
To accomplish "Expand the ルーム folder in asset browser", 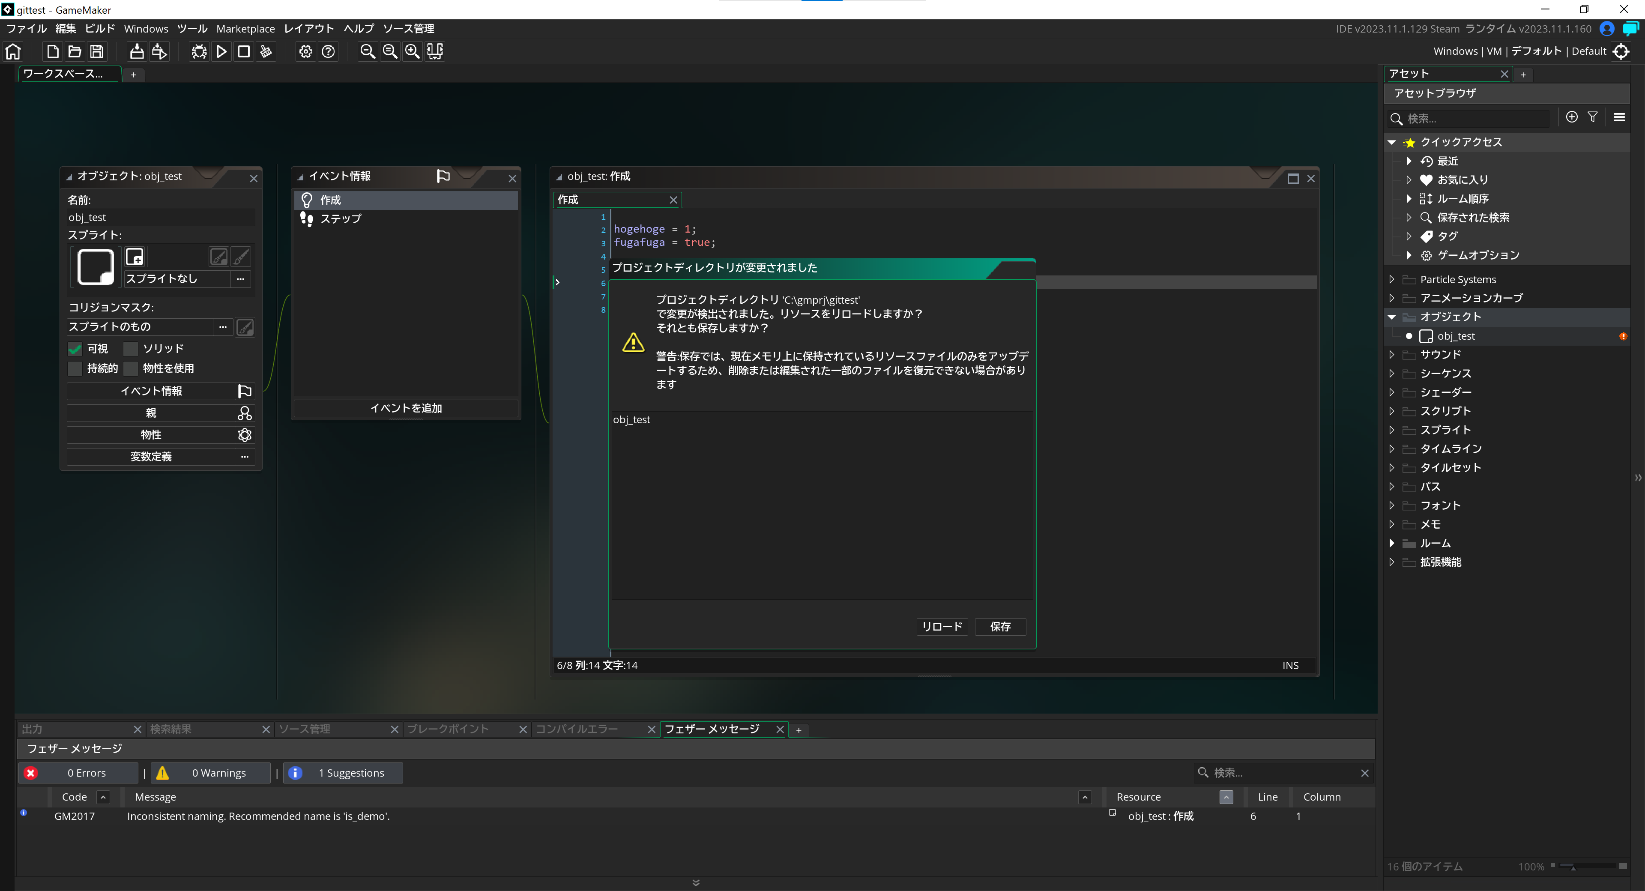I will click(x=1391, y=543).
